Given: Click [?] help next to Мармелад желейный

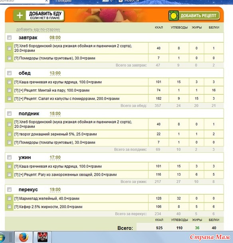Looking at the screenshot, I should [16, 198].
